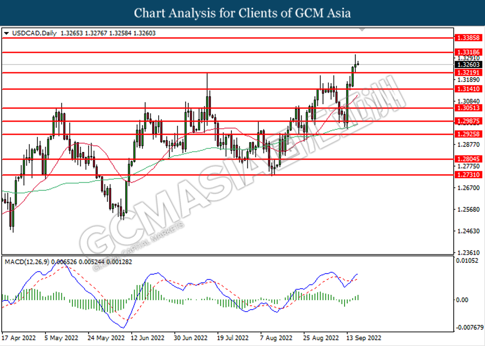Click the 1.29258 red level label

pos(468,134)
